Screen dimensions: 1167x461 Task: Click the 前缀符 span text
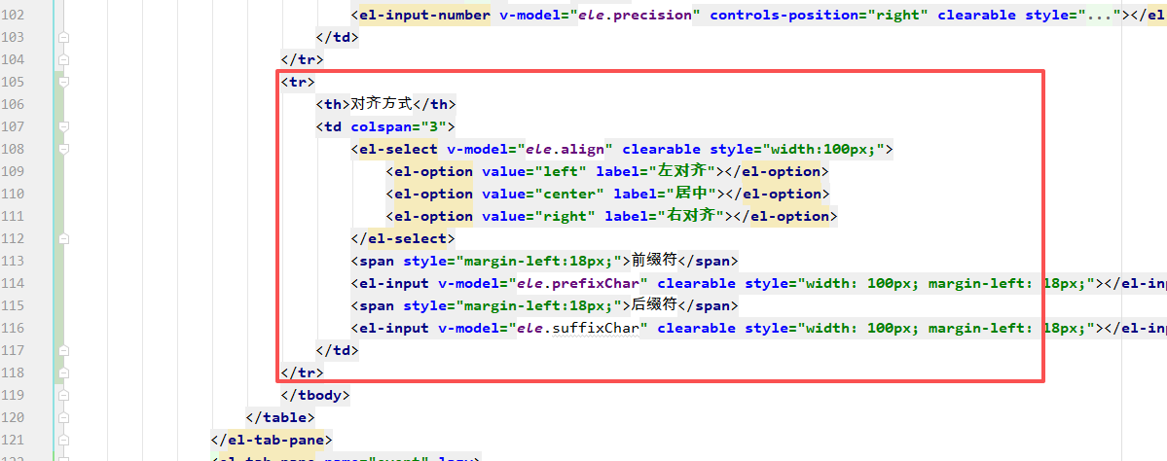654,261
